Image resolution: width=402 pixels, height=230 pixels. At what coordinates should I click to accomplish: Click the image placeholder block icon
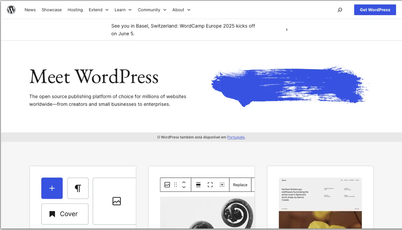pos(117,201)
